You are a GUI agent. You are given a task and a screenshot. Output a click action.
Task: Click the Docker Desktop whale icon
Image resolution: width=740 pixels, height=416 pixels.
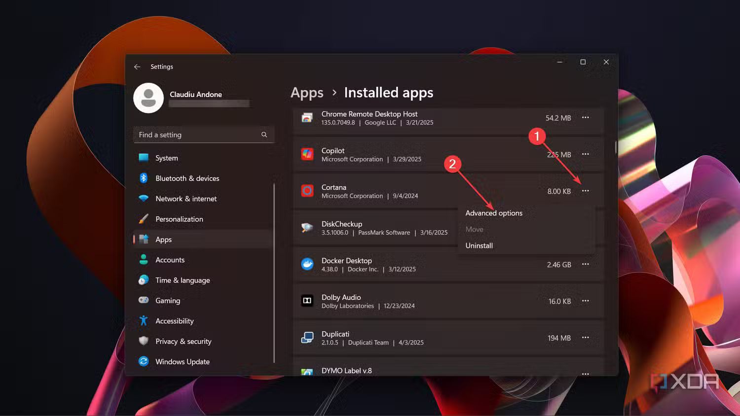(307, 264)
